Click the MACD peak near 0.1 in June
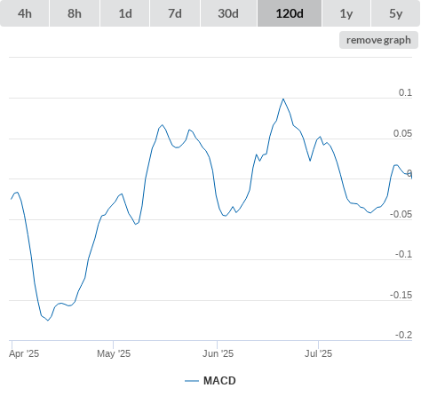 [283, 99]
